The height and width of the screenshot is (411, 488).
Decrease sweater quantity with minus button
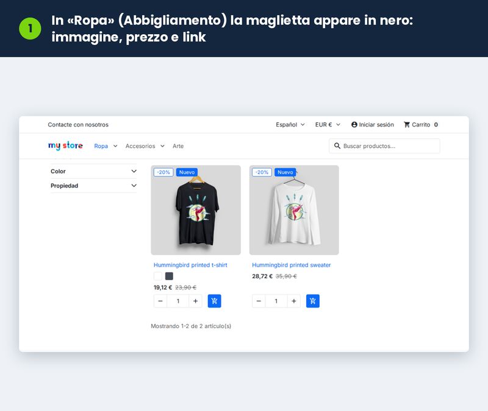point(259,301)
